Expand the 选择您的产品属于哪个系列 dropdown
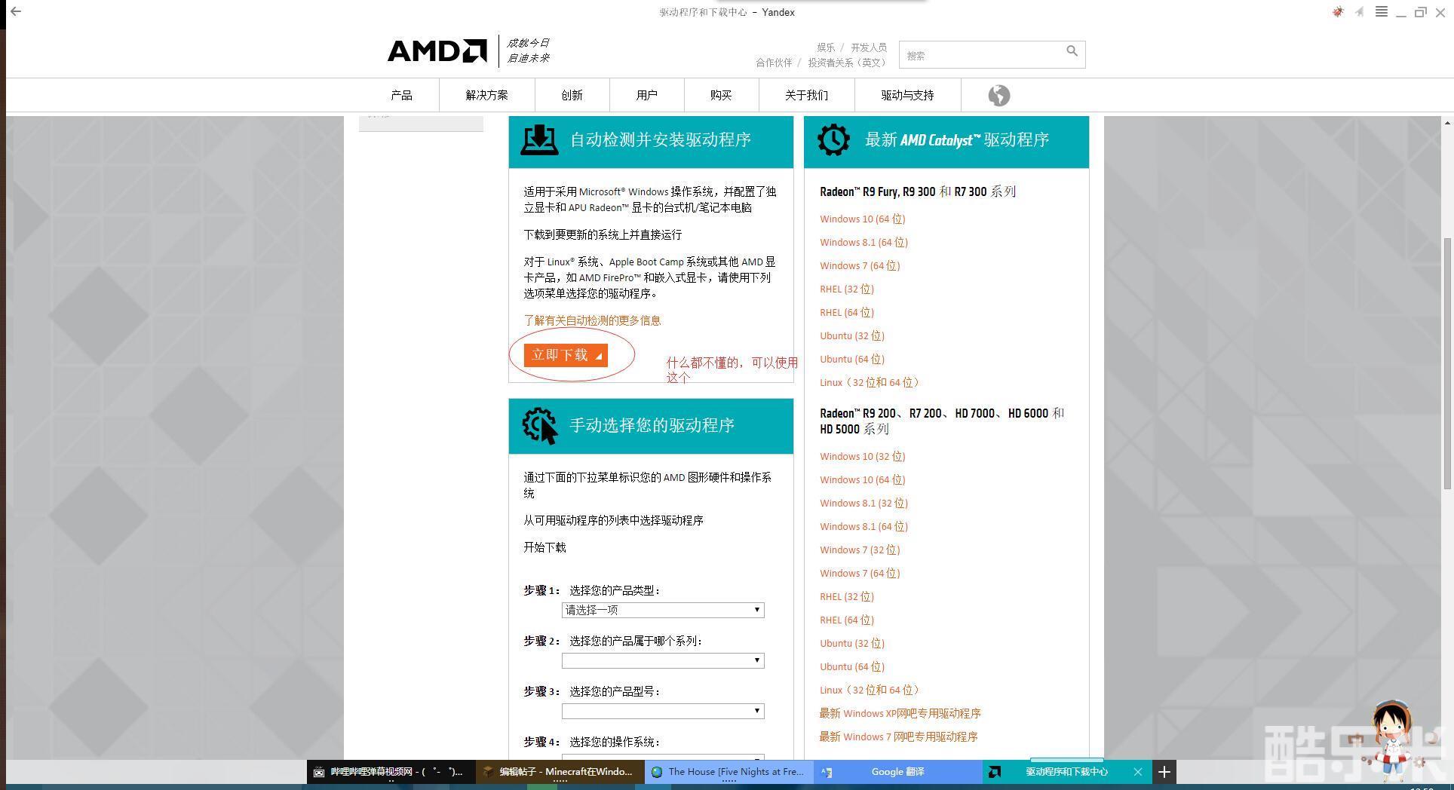 663,660
